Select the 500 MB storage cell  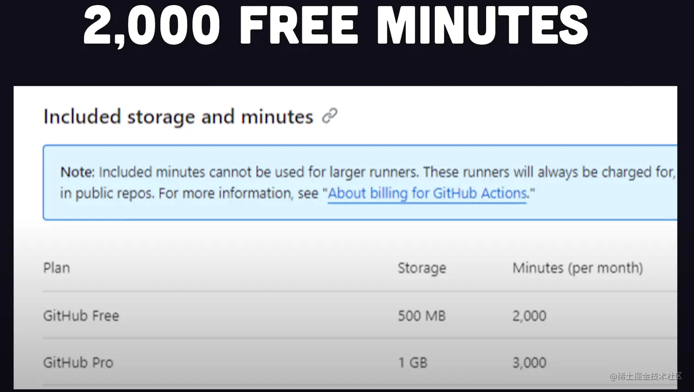[421, 316]
